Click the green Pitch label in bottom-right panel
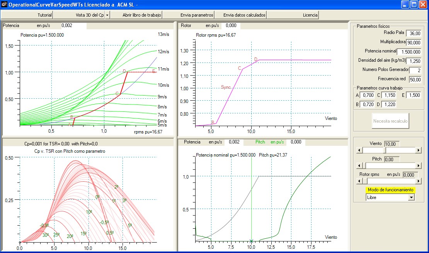Viewport: 429px width, 253px height. 260,142
